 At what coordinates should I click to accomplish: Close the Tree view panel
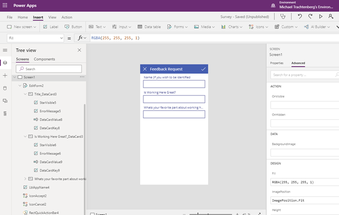tap(79, 50)
